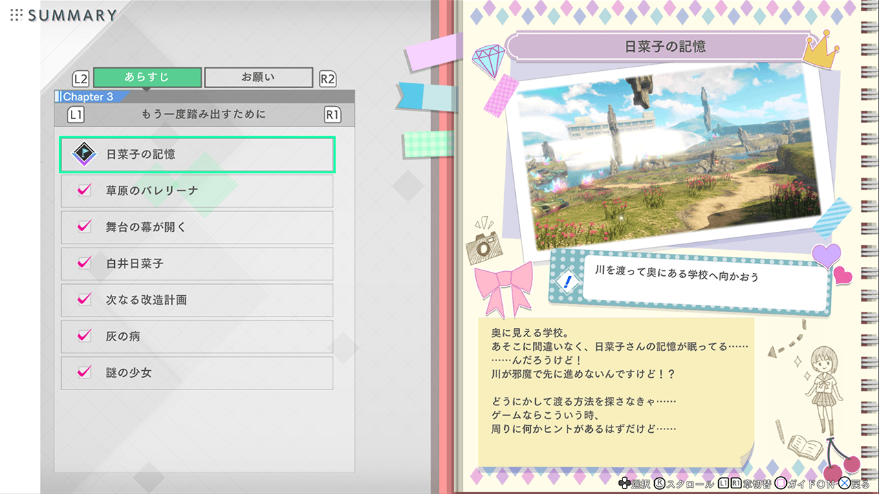Screen dimensions: 879x494
Task: Click the L2 button icon
Action: (x=81, y=78)
